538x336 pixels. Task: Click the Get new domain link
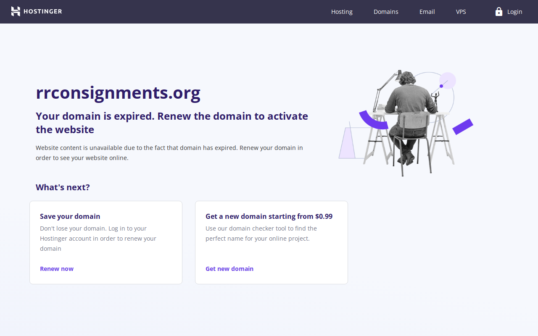coord(229,269)
